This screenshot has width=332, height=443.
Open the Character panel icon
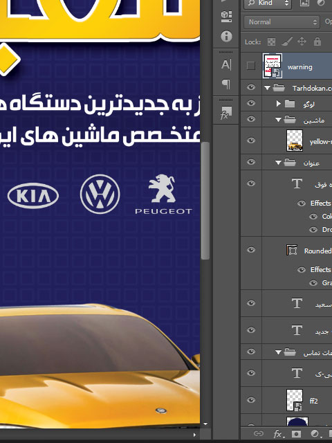(x=226, y=64)
